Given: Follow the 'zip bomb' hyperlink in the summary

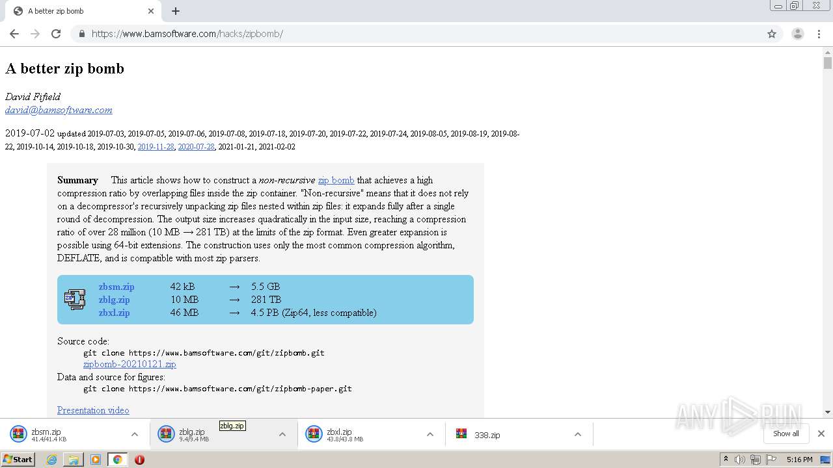Looking at the screenshot, I should [x=336, y=180].
